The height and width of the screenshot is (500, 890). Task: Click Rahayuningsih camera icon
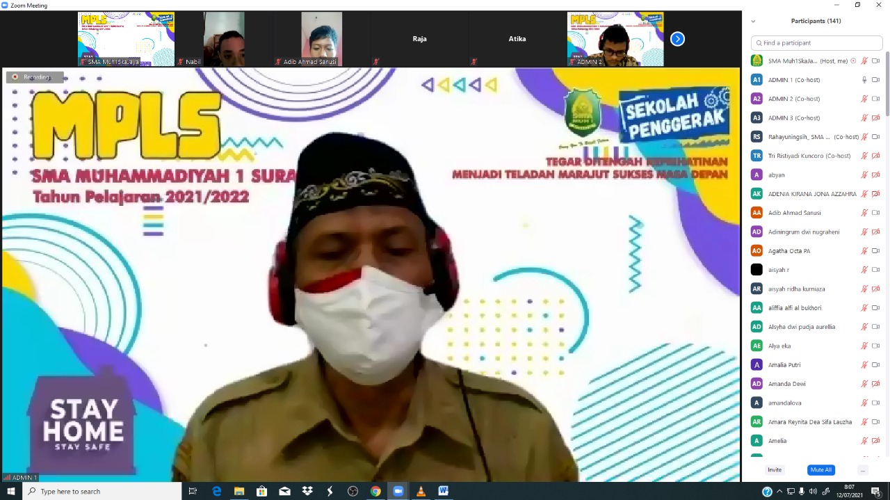[x=875, y=136]
